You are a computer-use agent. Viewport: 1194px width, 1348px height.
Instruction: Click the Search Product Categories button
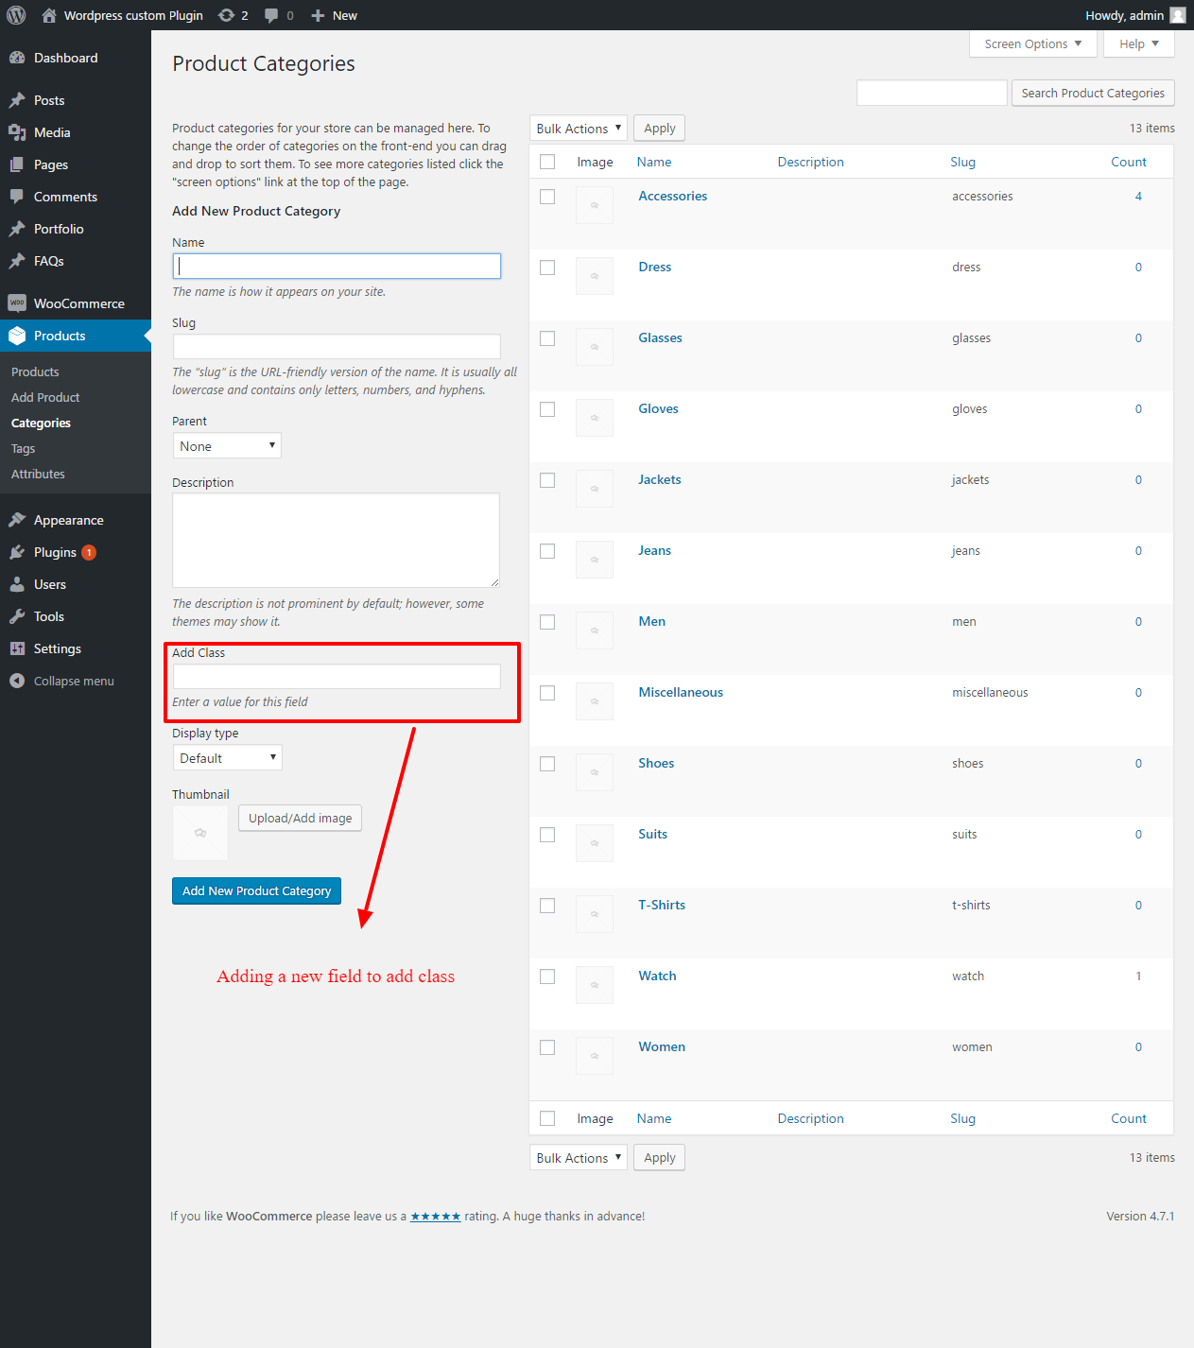pyautogui.click(x=1093, y=93)
